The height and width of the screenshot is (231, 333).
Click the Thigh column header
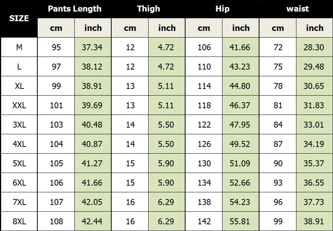[x=148, y=9]
